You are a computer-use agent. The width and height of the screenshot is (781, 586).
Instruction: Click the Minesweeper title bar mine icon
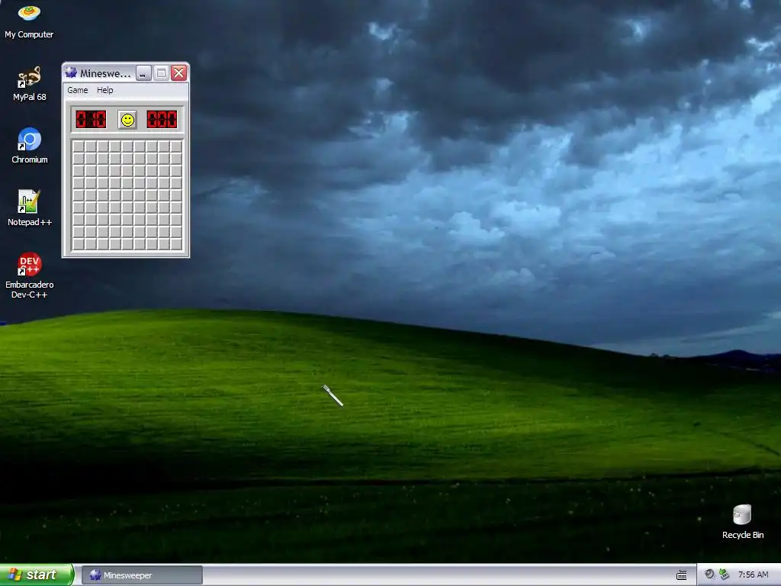pos(71,72)
